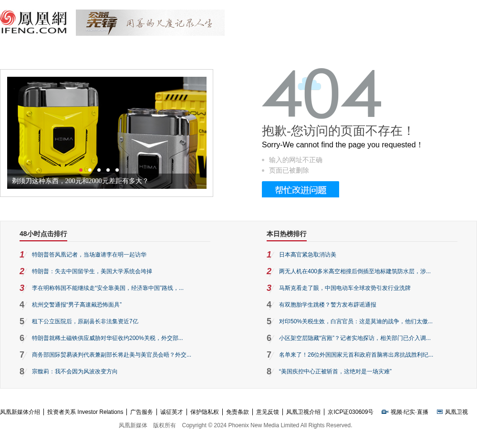
Task: Open 意见反馈 footer link
Action: (268, 412)
